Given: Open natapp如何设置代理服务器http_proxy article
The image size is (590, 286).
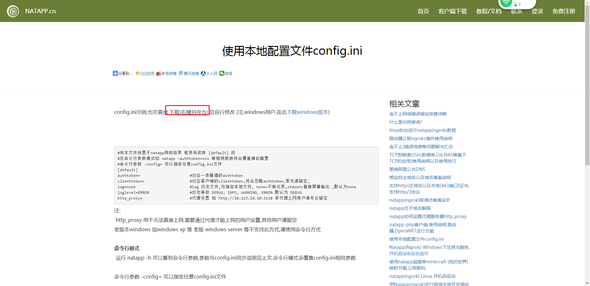Looking at the screenshot, I should point(428,216).
